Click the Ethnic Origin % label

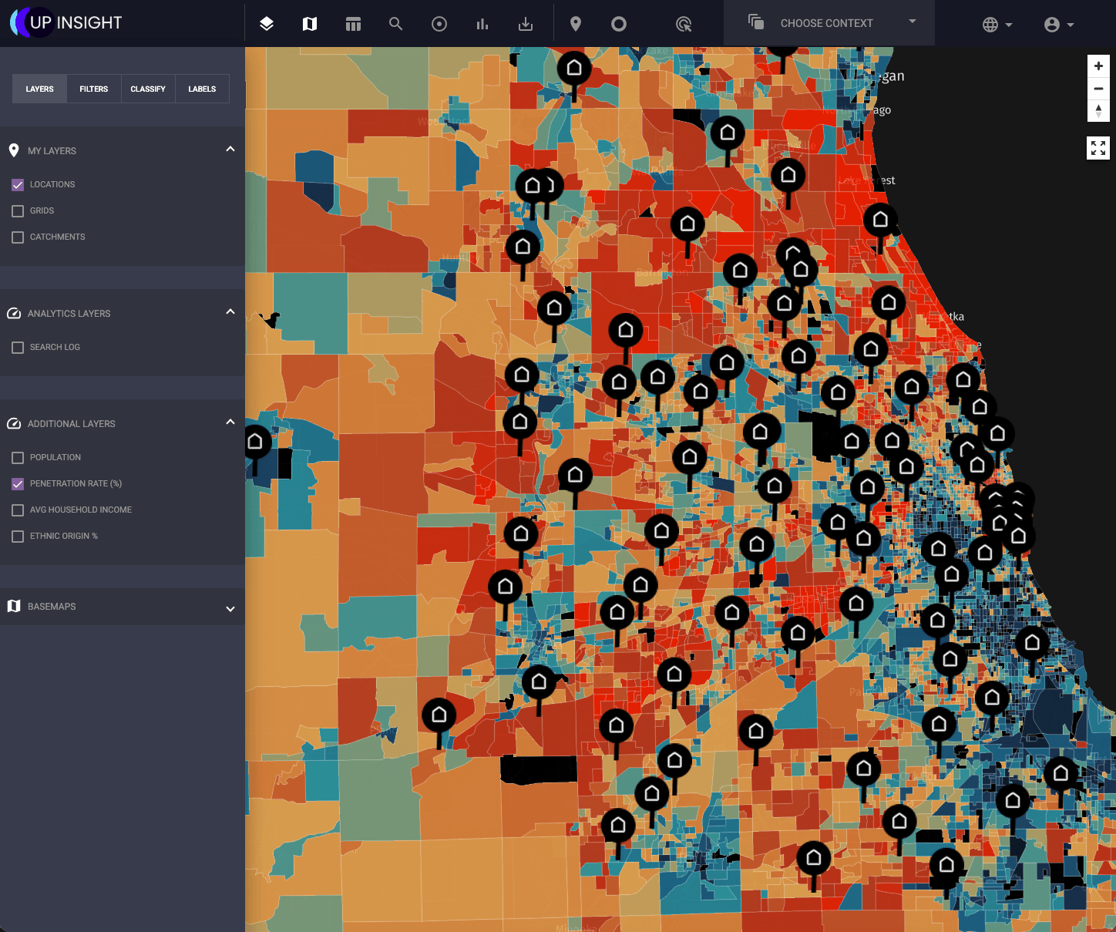tap(64, 536)
